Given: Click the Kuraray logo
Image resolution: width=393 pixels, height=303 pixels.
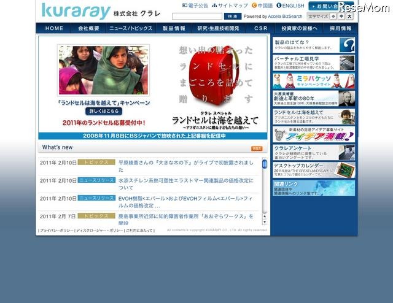Looking at the screenshot, I should (76, 10).
